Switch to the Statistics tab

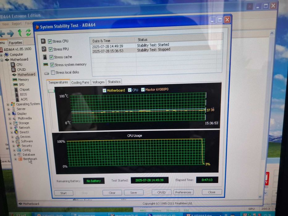click(x=114, y=82)
